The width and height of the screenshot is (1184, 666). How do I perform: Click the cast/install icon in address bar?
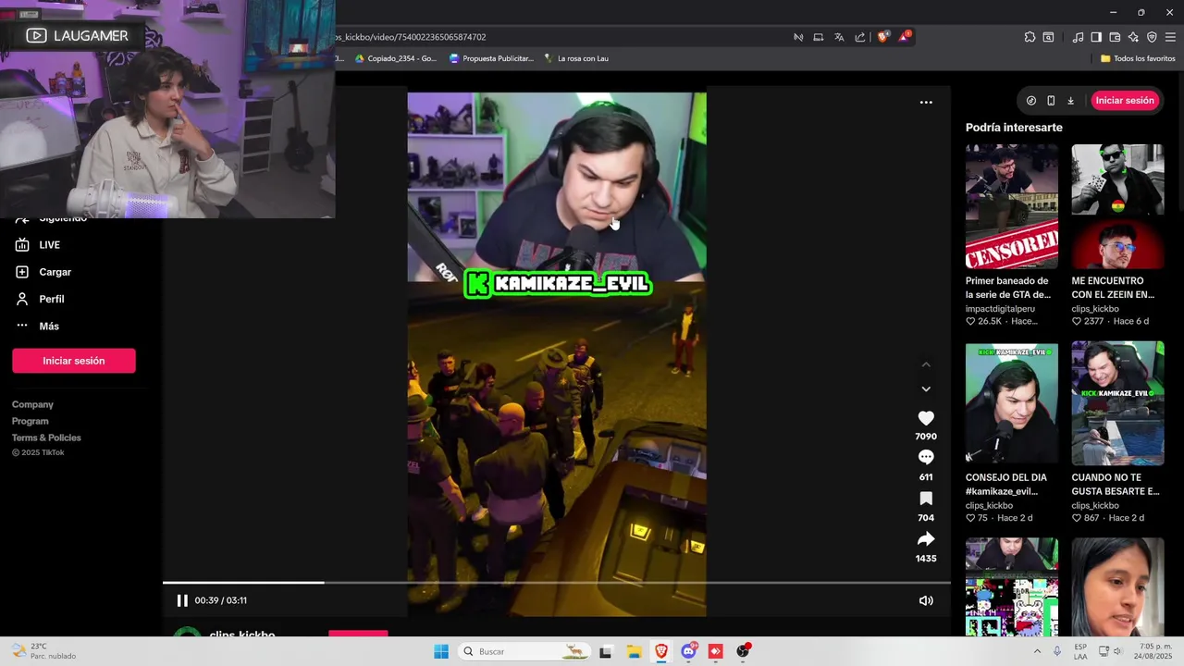click(819, 37)
